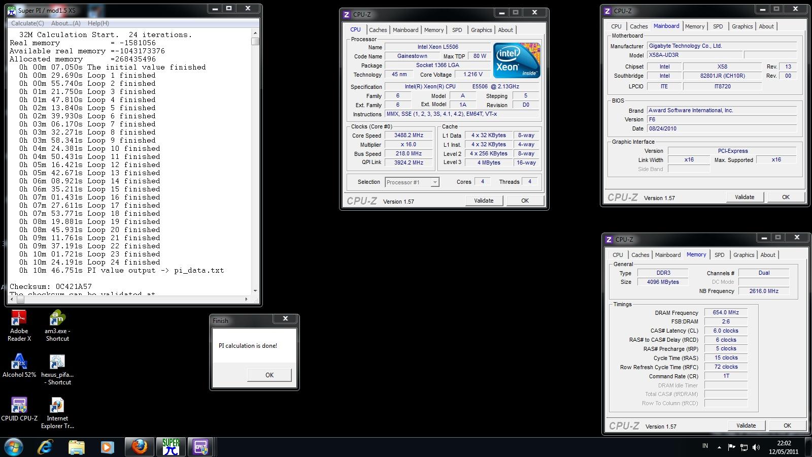
Task: Launch Internet Explorer from taskbar
Action: pos(46,447)
